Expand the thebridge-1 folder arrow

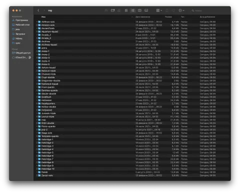pos(37,139)
